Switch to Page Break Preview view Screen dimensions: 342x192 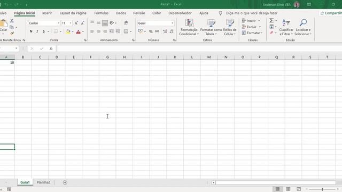click(x=299, y=189)
